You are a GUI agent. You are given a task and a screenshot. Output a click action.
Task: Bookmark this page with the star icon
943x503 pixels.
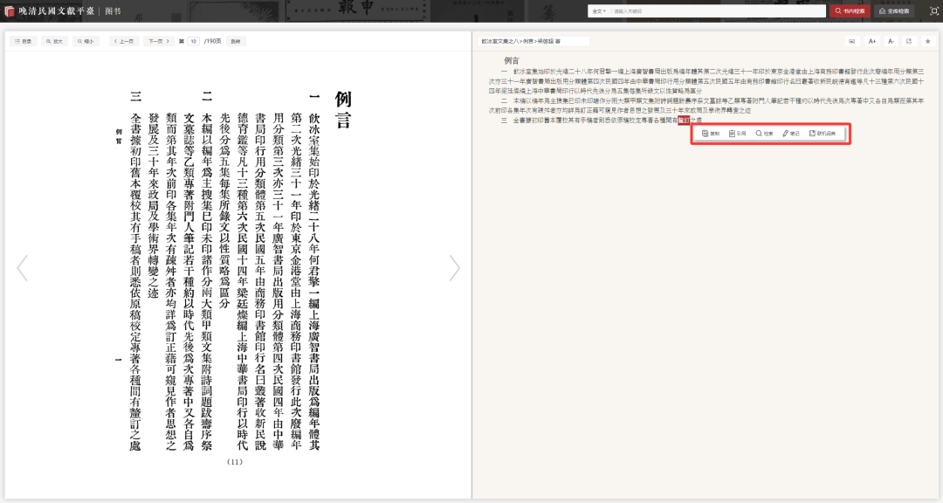[x=927, y=41]
